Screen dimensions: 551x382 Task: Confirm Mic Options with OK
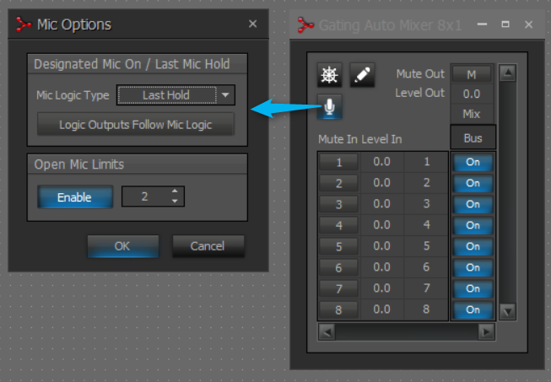pos(123,246)
